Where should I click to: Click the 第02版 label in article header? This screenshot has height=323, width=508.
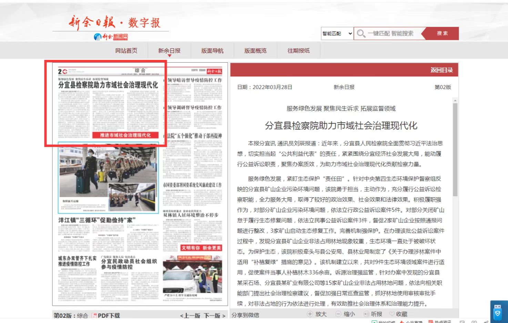click(x=443, y=87)
